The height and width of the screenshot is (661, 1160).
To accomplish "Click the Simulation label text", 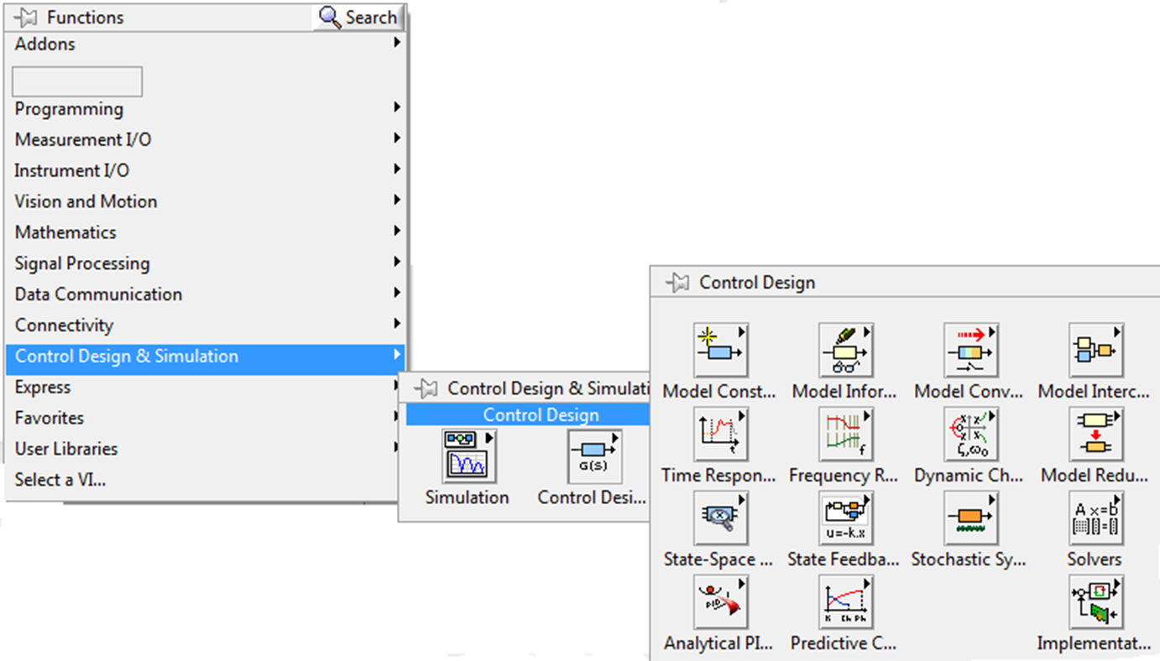I will pyautogui.click(x=467, y=497).
